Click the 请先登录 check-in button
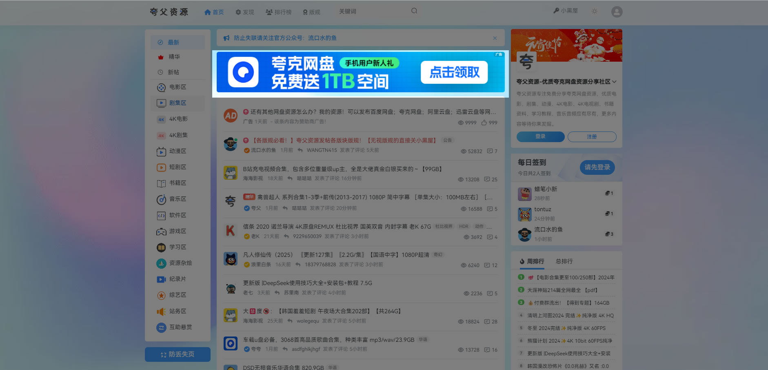Screen dimensions: 768x370 tap(597, 167)
